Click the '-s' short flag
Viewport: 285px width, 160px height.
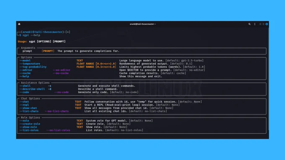click(49, 86)
